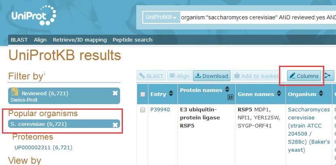Click the Reviewed Swiss-Prot document icon
Screen dimensions: 336x165
tap(15, 92)
